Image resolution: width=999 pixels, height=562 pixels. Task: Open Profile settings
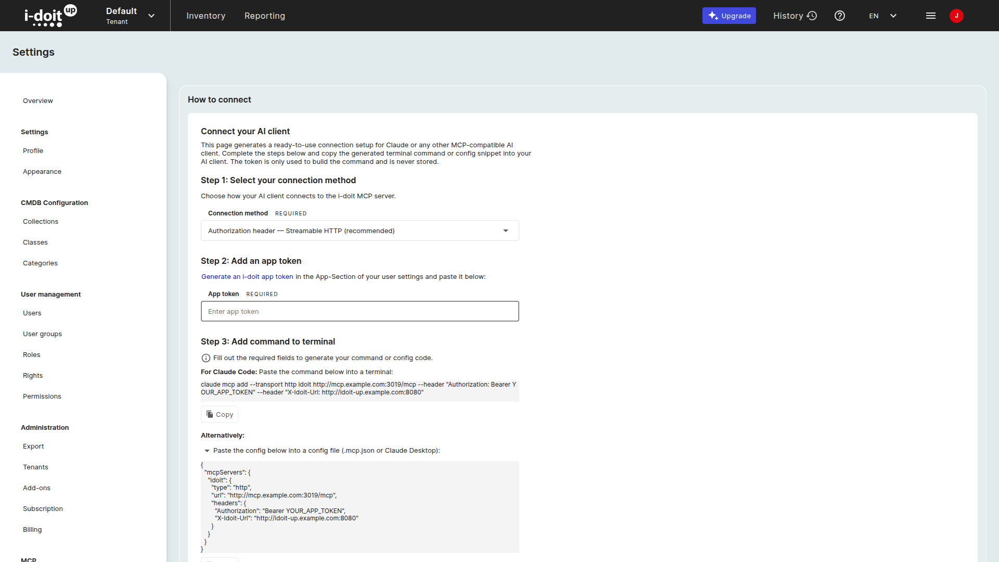[x=33, y=151]
